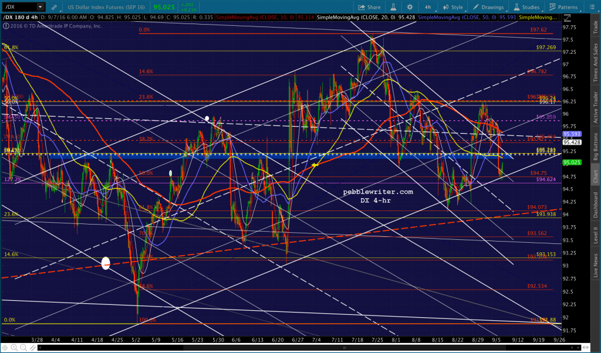Open the flask icon beside Share
The width and height of the screenshot is (601, 353).
[x=393, y=7]
